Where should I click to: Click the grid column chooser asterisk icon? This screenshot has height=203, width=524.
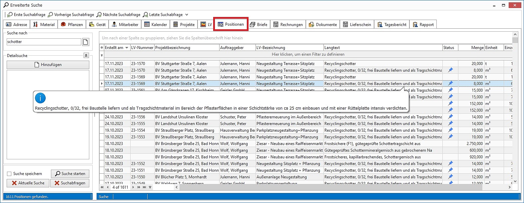coord(102,48)
